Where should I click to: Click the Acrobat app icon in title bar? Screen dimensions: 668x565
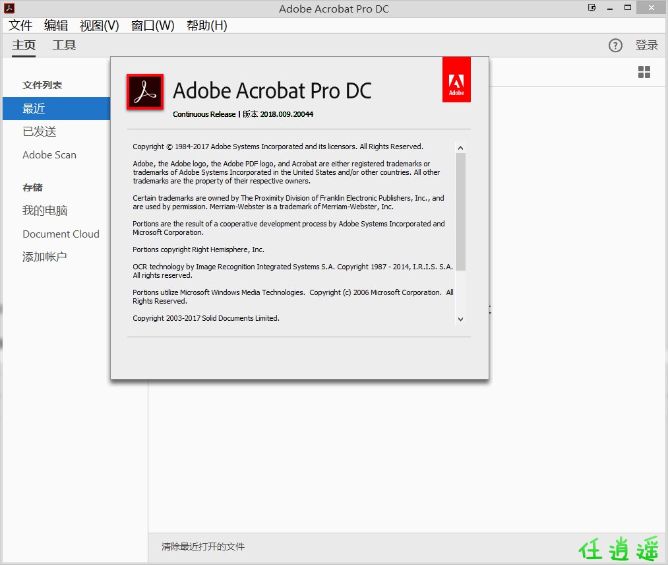pyautogui.click(x=9, y=8)
